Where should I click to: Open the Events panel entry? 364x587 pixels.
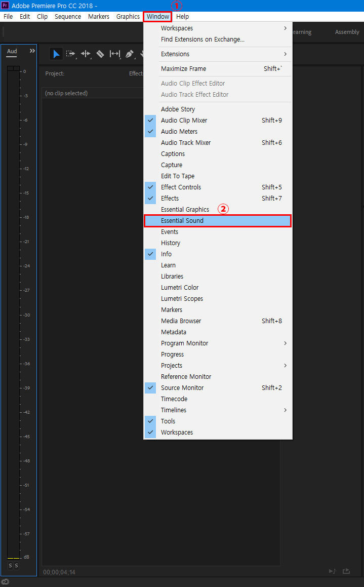click(218, 232)
